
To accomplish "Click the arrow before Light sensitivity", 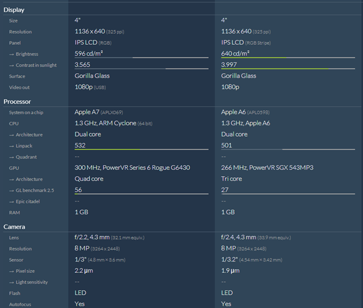I will 11,282.
